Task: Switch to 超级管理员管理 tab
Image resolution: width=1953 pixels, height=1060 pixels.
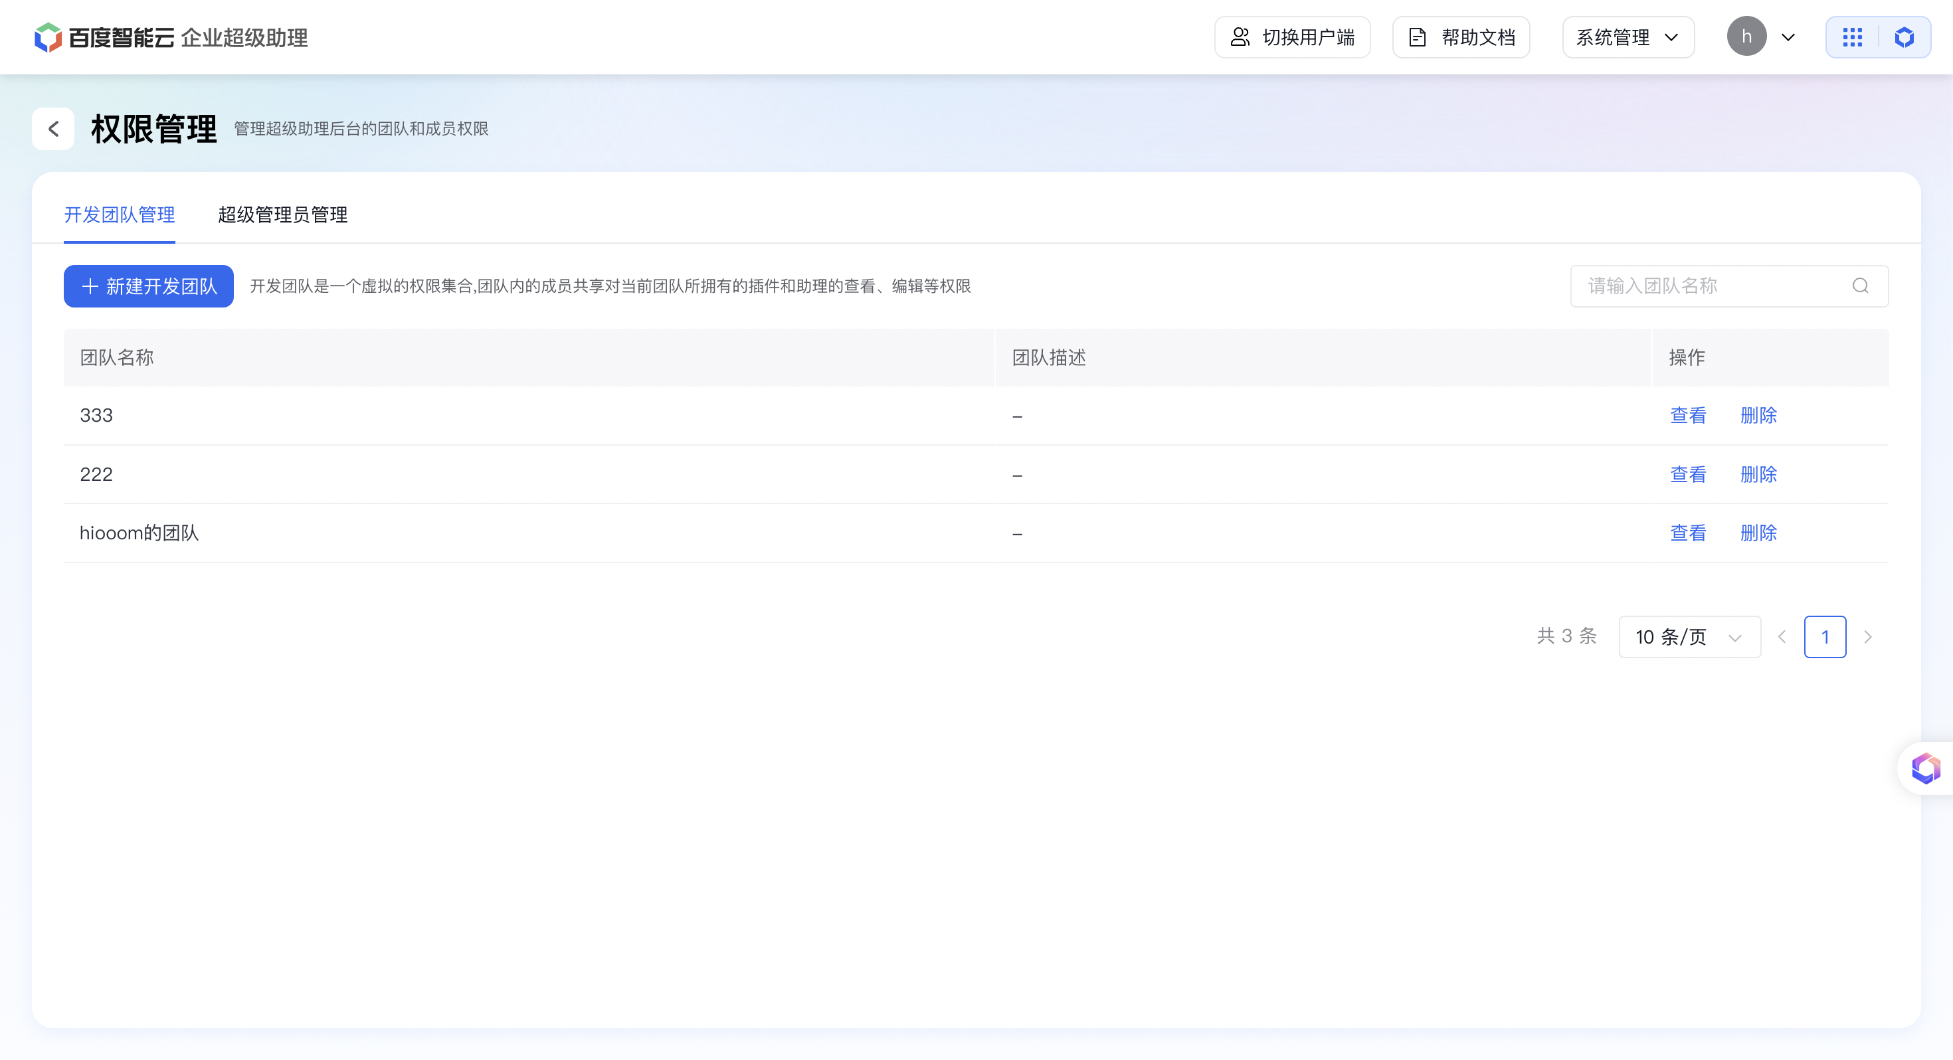Action: click(x=282, y=215)
